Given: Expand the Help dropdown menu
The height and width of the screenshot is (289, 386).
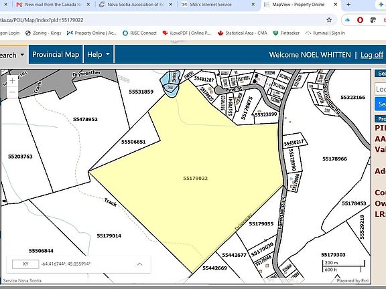Looking at the screenshot, I should 99,54.
